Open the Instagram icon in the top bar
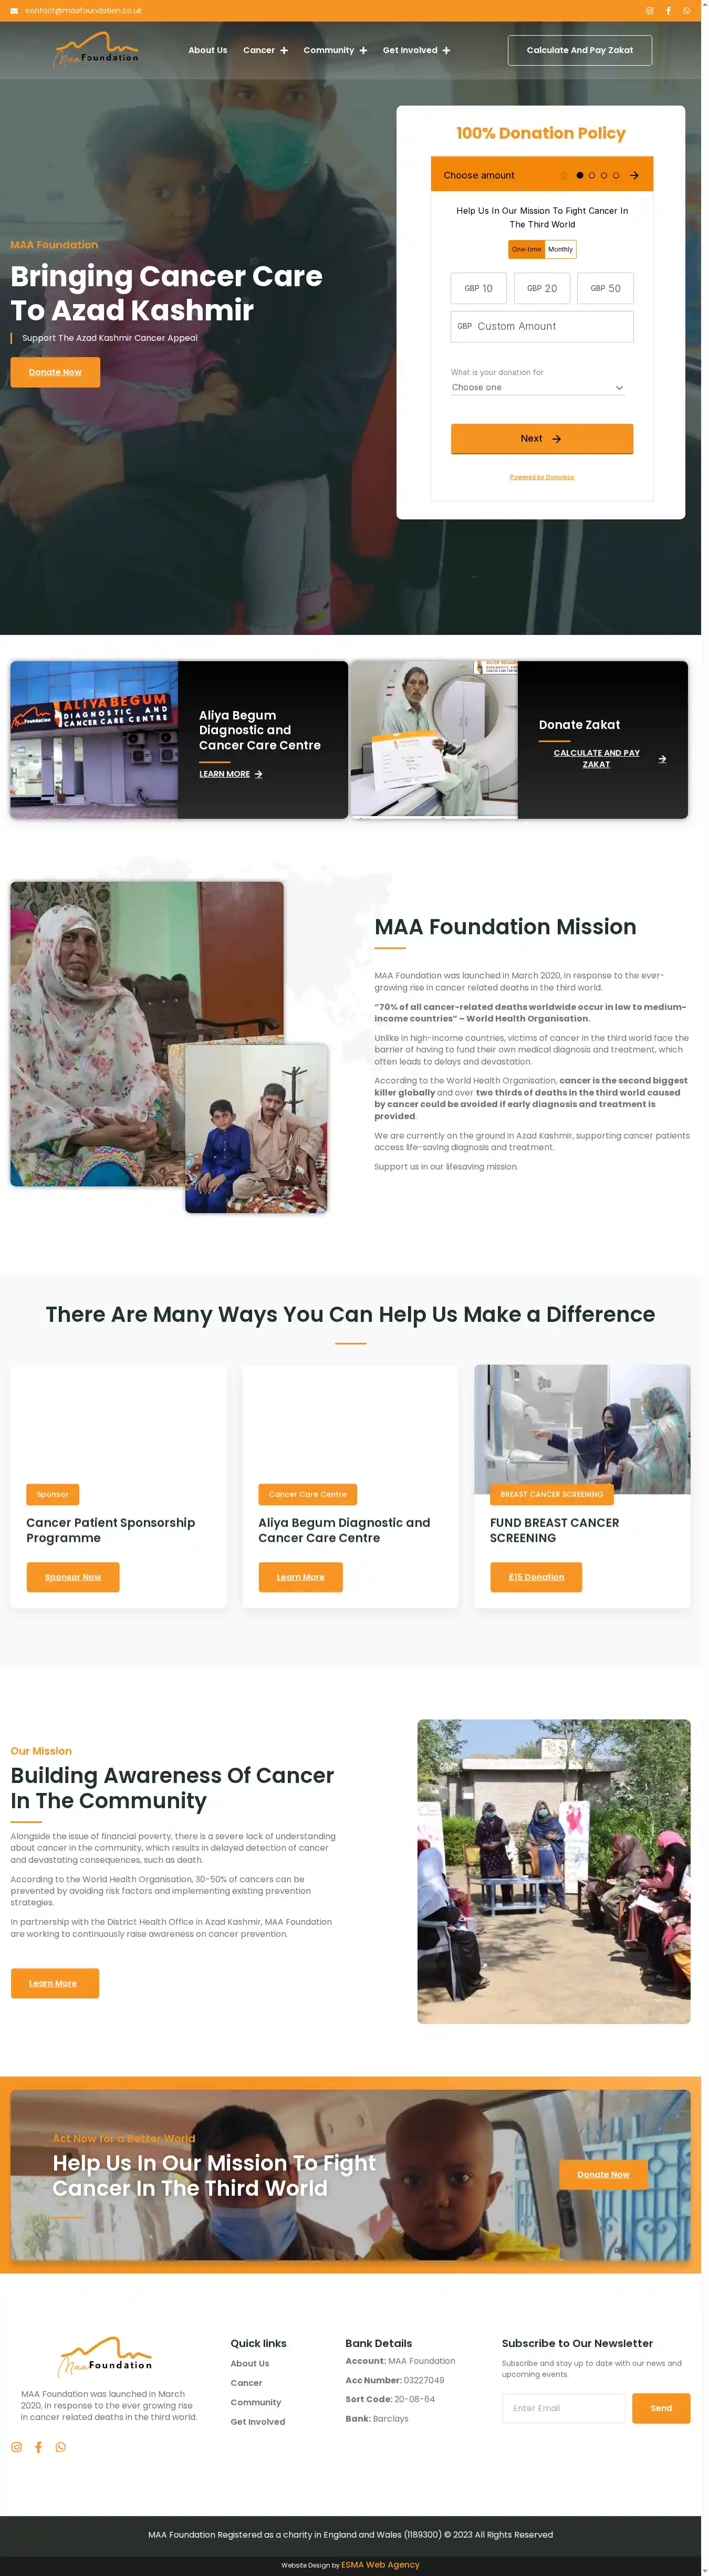The image size is (709, 2576). (650, 11)
